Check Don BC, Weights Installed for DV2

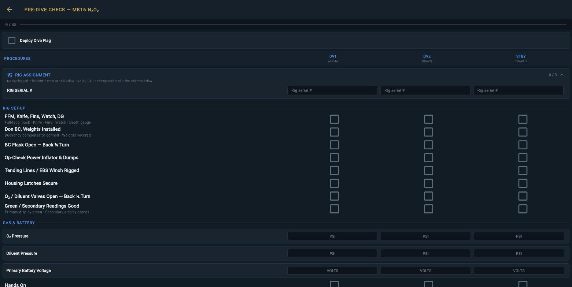(x=428, y=132)
